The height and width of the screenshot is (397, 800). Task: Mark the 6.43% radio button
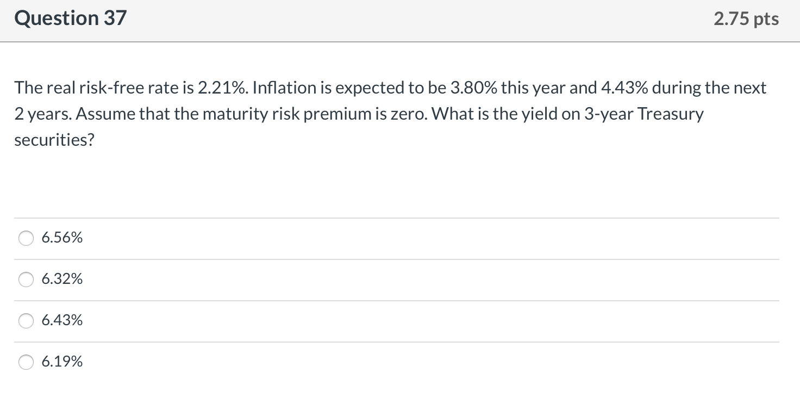(26, 321)
